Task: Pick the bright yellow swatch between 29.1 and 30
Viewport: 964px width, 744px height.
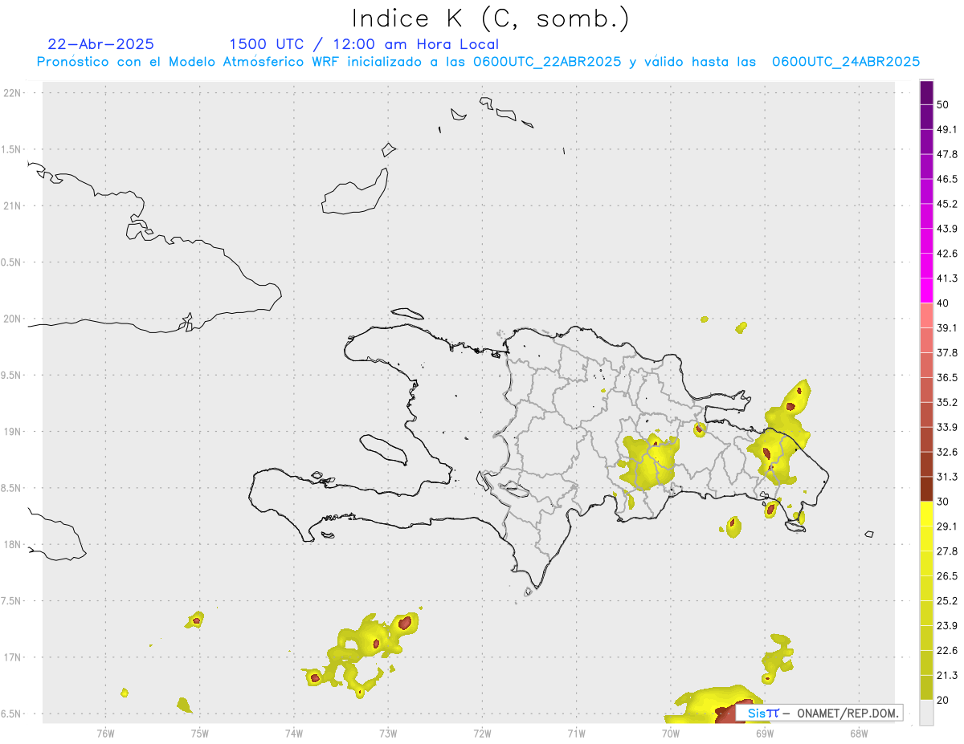Action: coord(926,514)
